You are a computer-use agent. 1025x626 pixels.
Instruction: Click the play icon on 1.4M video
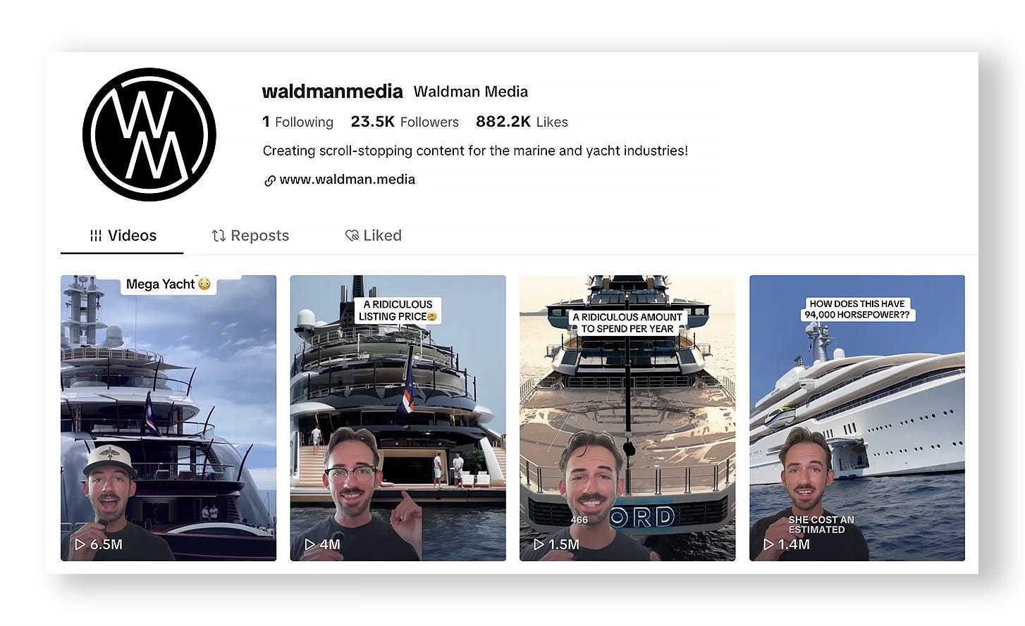[769, 544]
